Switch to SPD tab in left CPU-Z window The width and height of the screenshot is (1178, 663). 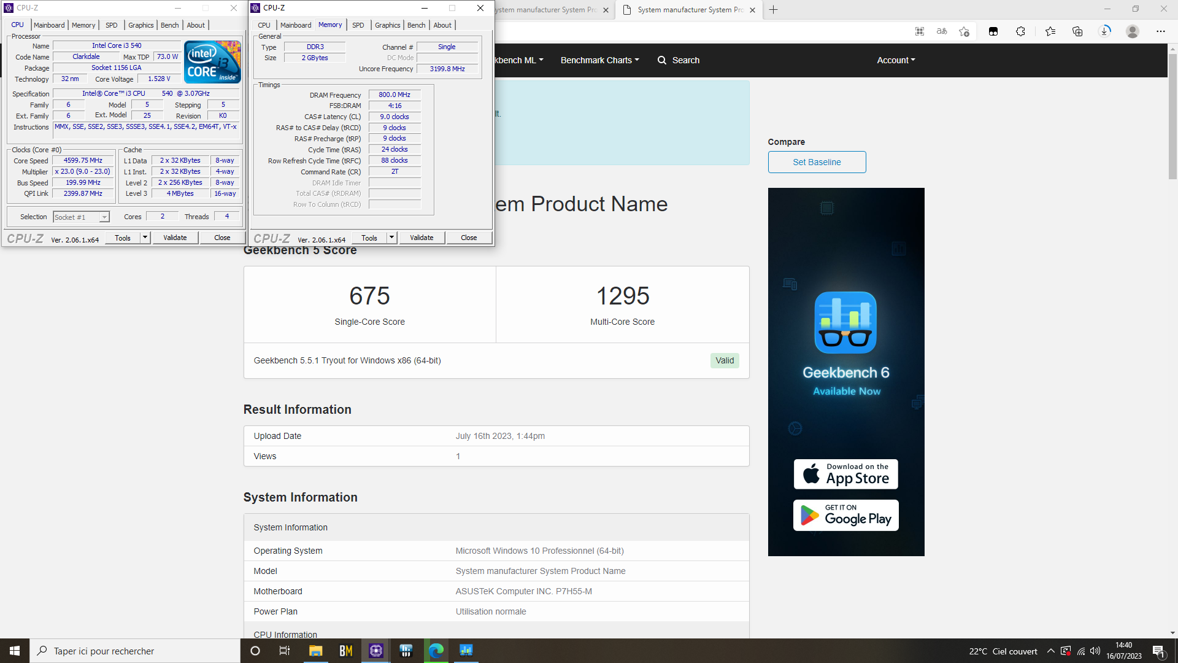(x=111, y=25)
